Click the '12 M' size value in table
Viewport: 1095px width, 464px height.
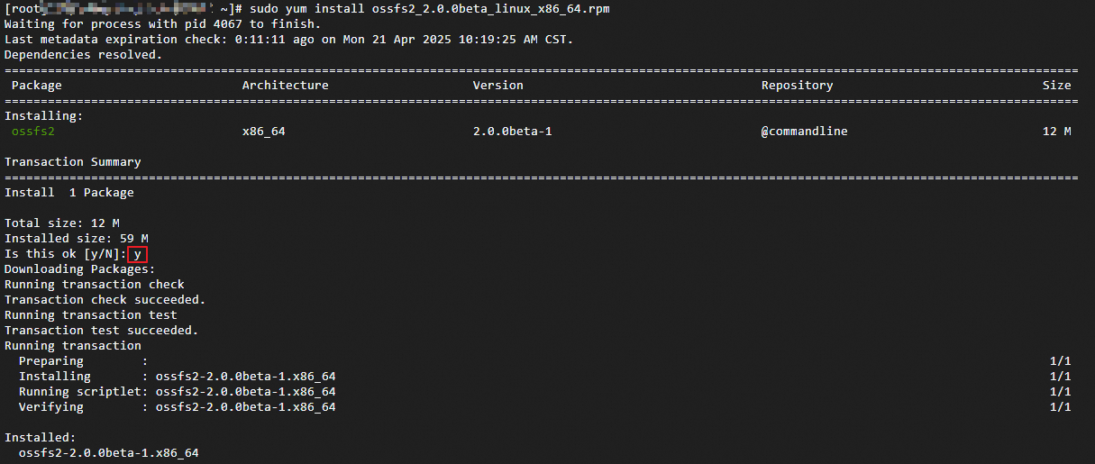[1057, 132]
